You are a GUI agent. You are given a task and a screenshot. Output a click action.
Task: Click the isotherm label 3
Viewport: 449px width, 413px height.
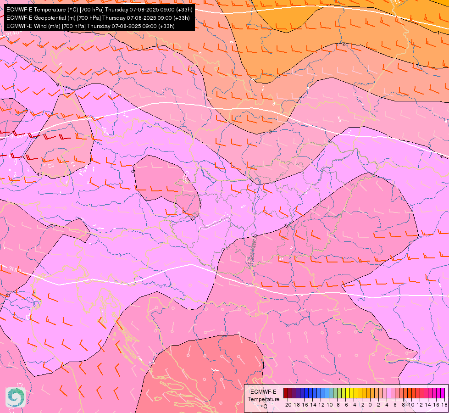point(270,132)
